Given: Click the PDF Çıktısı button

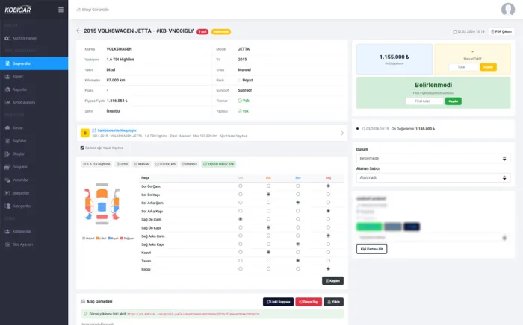Looking at the screenshot, I should point(501,31).
